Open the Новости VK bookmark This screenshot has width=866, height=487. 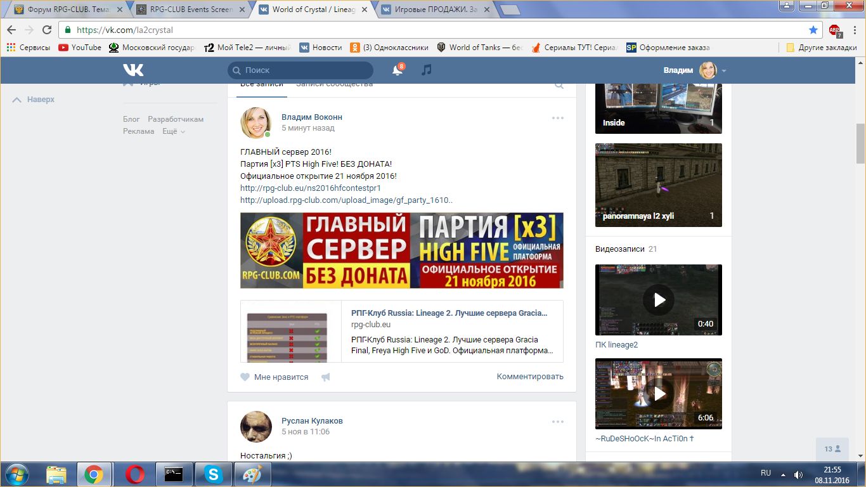(321, 48)
